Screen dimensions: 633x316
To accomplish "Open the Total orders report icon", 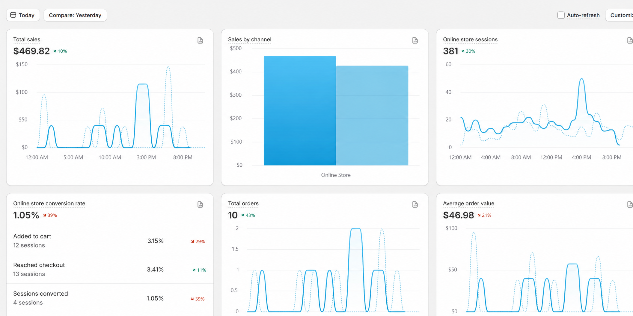I will coord(415,204).
